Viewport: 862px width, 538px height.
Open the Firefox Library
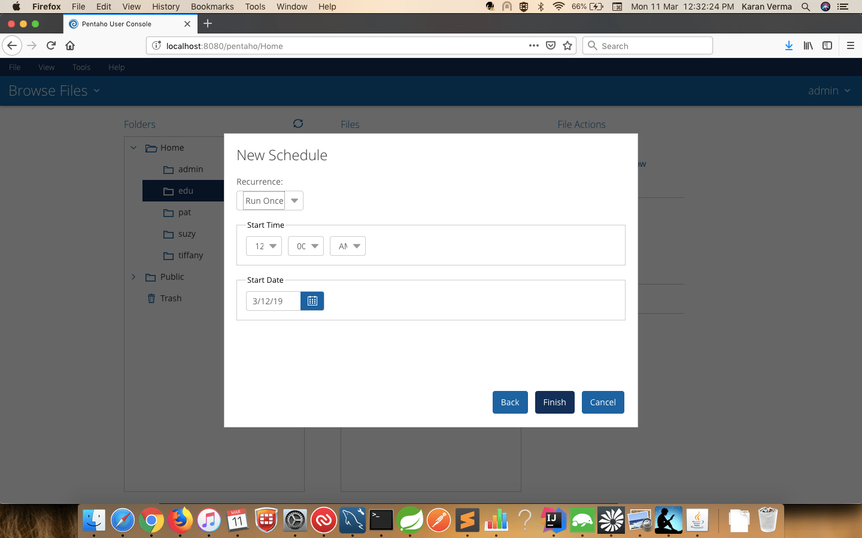[x=808, y=45]
